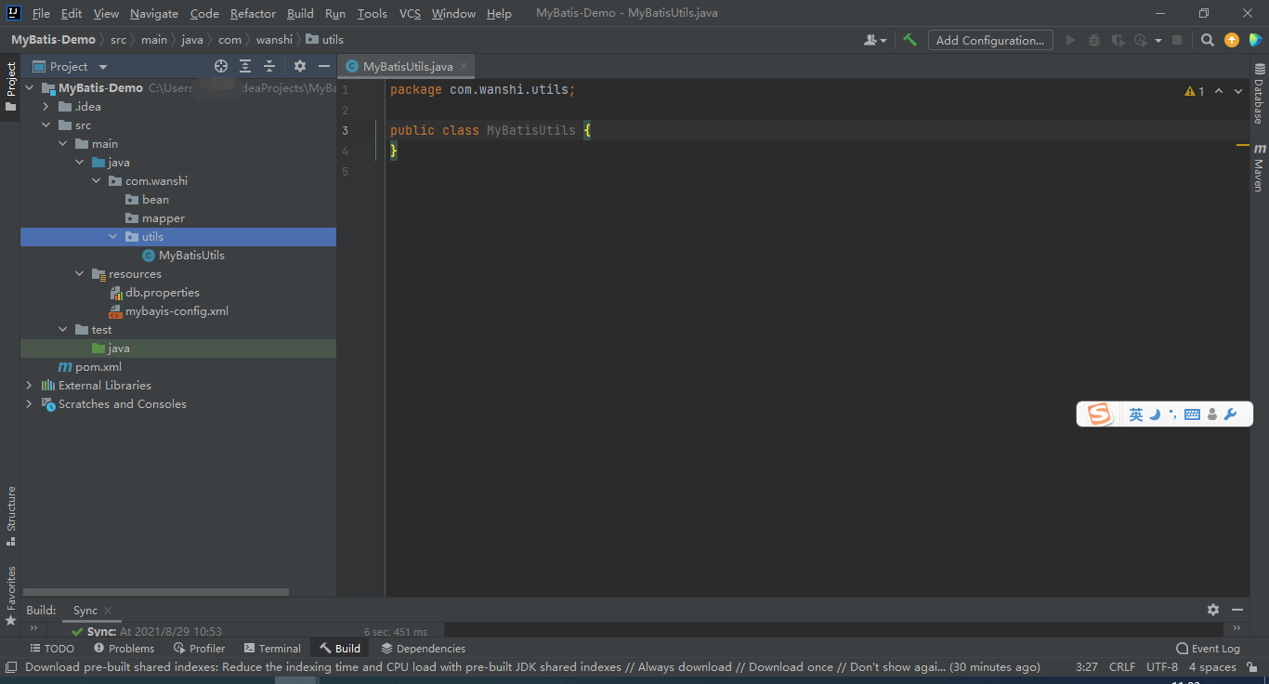Open the Tools menu

point(372,13)
